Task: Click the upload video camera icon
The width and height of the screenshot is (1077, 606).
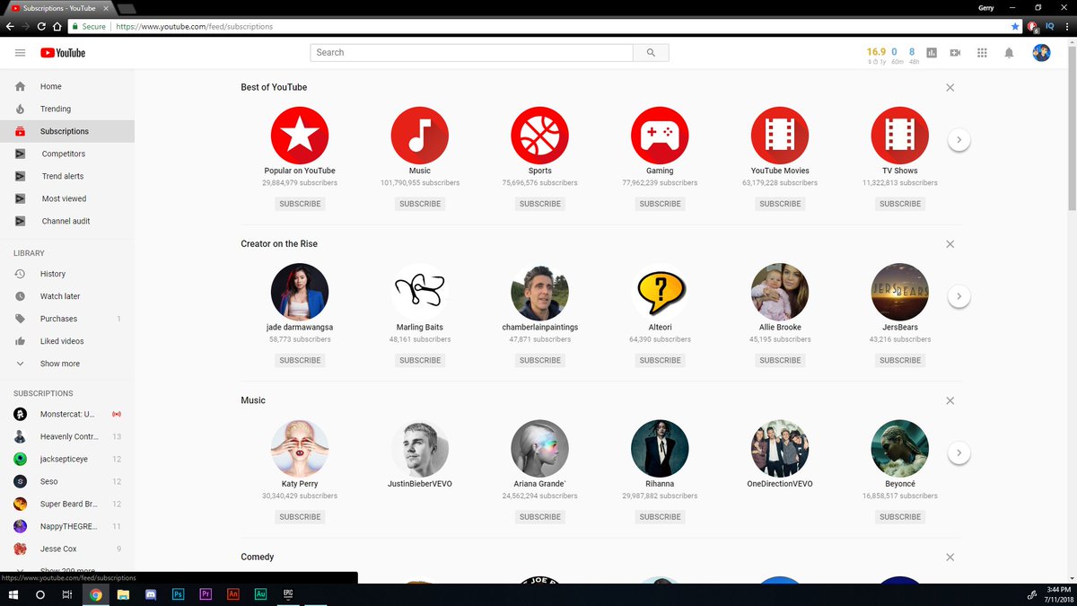Action: pos(956,53)
